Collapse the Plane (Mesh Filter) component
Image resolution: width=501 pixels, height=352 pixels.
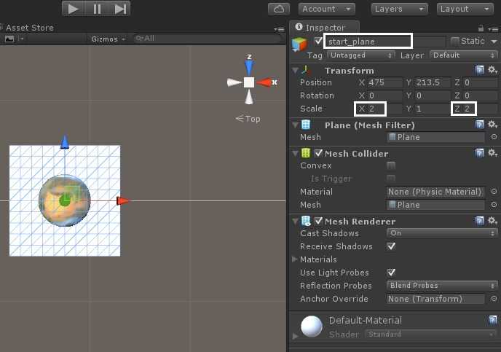295,125
